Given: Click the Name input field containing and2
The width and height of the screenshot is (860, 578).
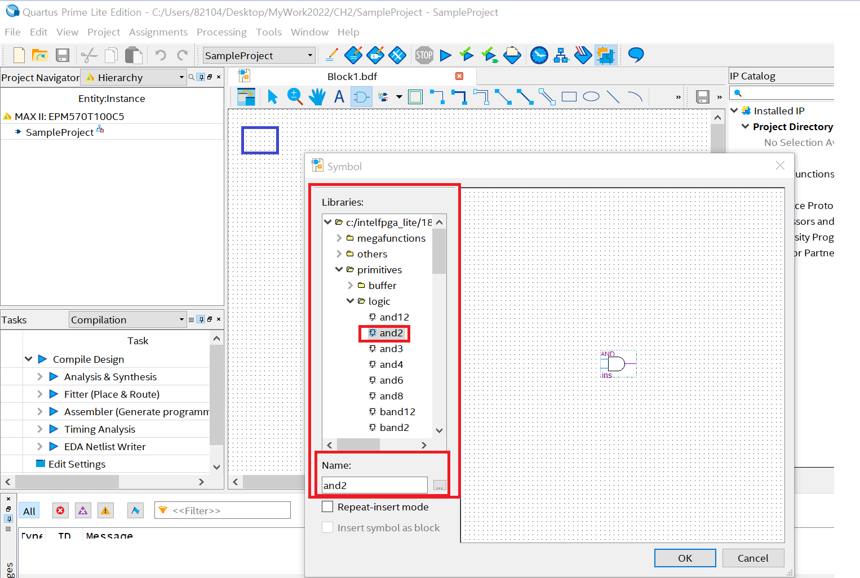Looking at the screenshot, I should [375, 485].
